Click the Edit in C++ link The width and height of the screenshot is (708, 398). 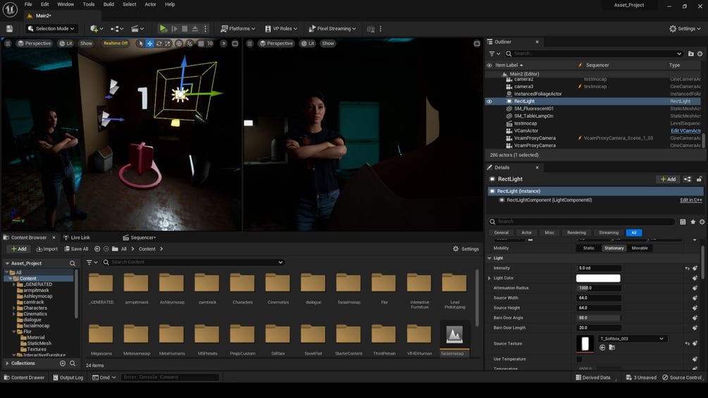[690, 200]
